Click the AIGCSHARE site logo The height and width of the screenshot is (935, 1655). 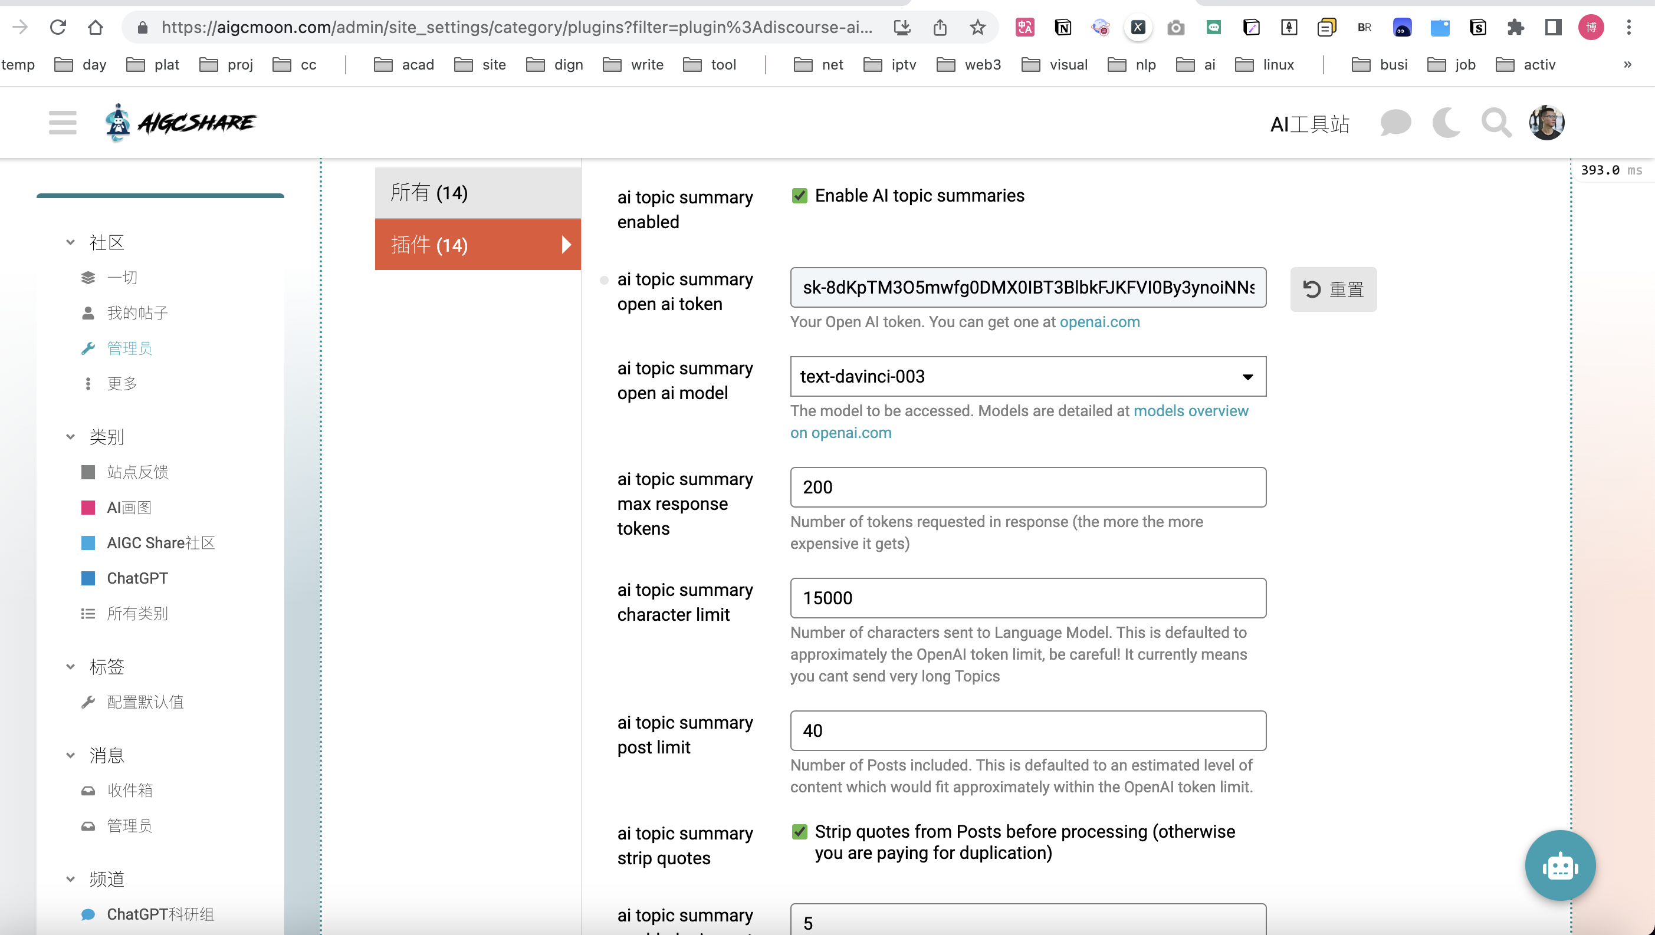coord(181,122)
